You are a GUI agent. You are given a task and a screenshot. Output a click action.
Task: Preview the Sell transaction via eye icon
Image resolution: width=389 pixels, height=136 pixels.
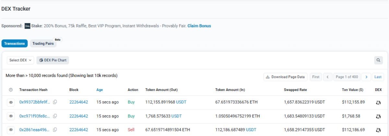[x=11, y=130]
